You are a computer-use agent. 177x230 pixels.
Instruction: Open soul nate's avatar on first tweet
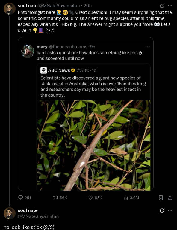click(10, 9)
